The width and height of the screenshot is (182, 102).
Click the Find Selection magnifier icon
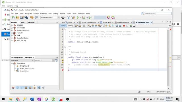89,26
